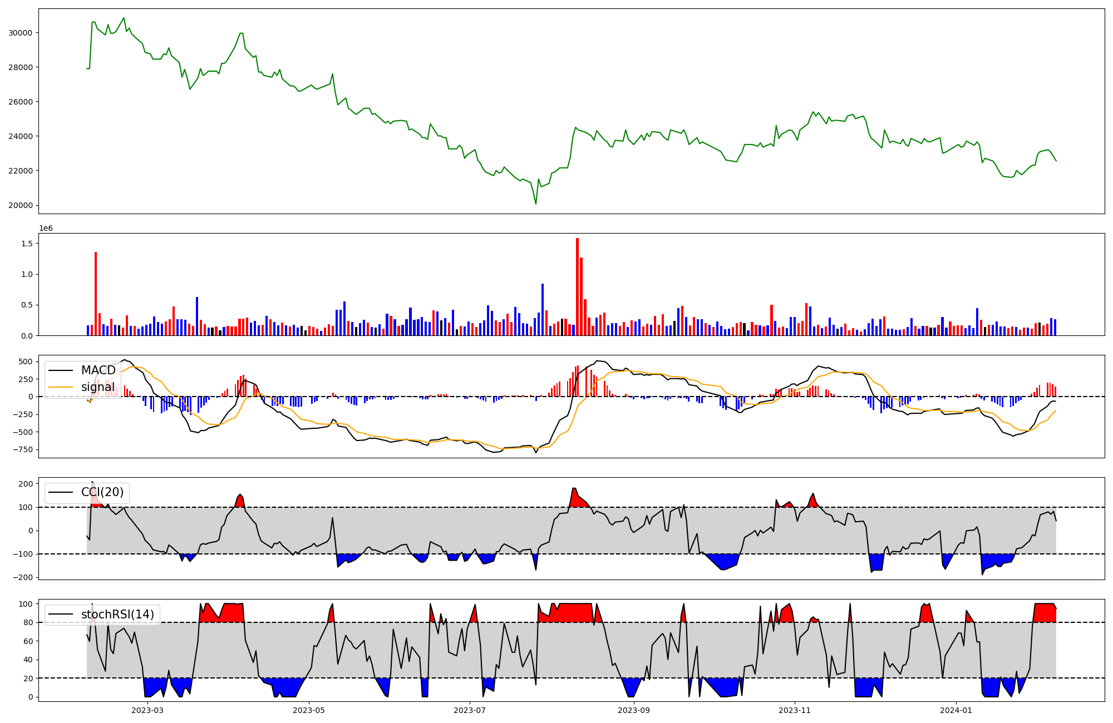Viewport: 1113px width, 723px height.
Task: Click the 200 tick on CCI axis
Action: click(26, 484)
